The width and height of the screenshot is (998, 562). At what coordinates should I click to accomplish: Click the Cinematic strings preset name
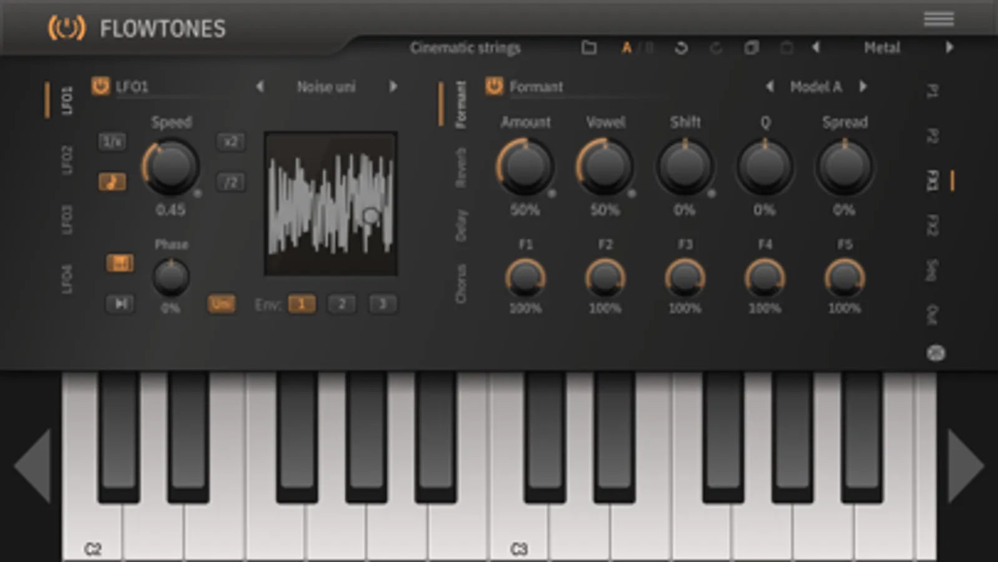(x=465, y=48)
